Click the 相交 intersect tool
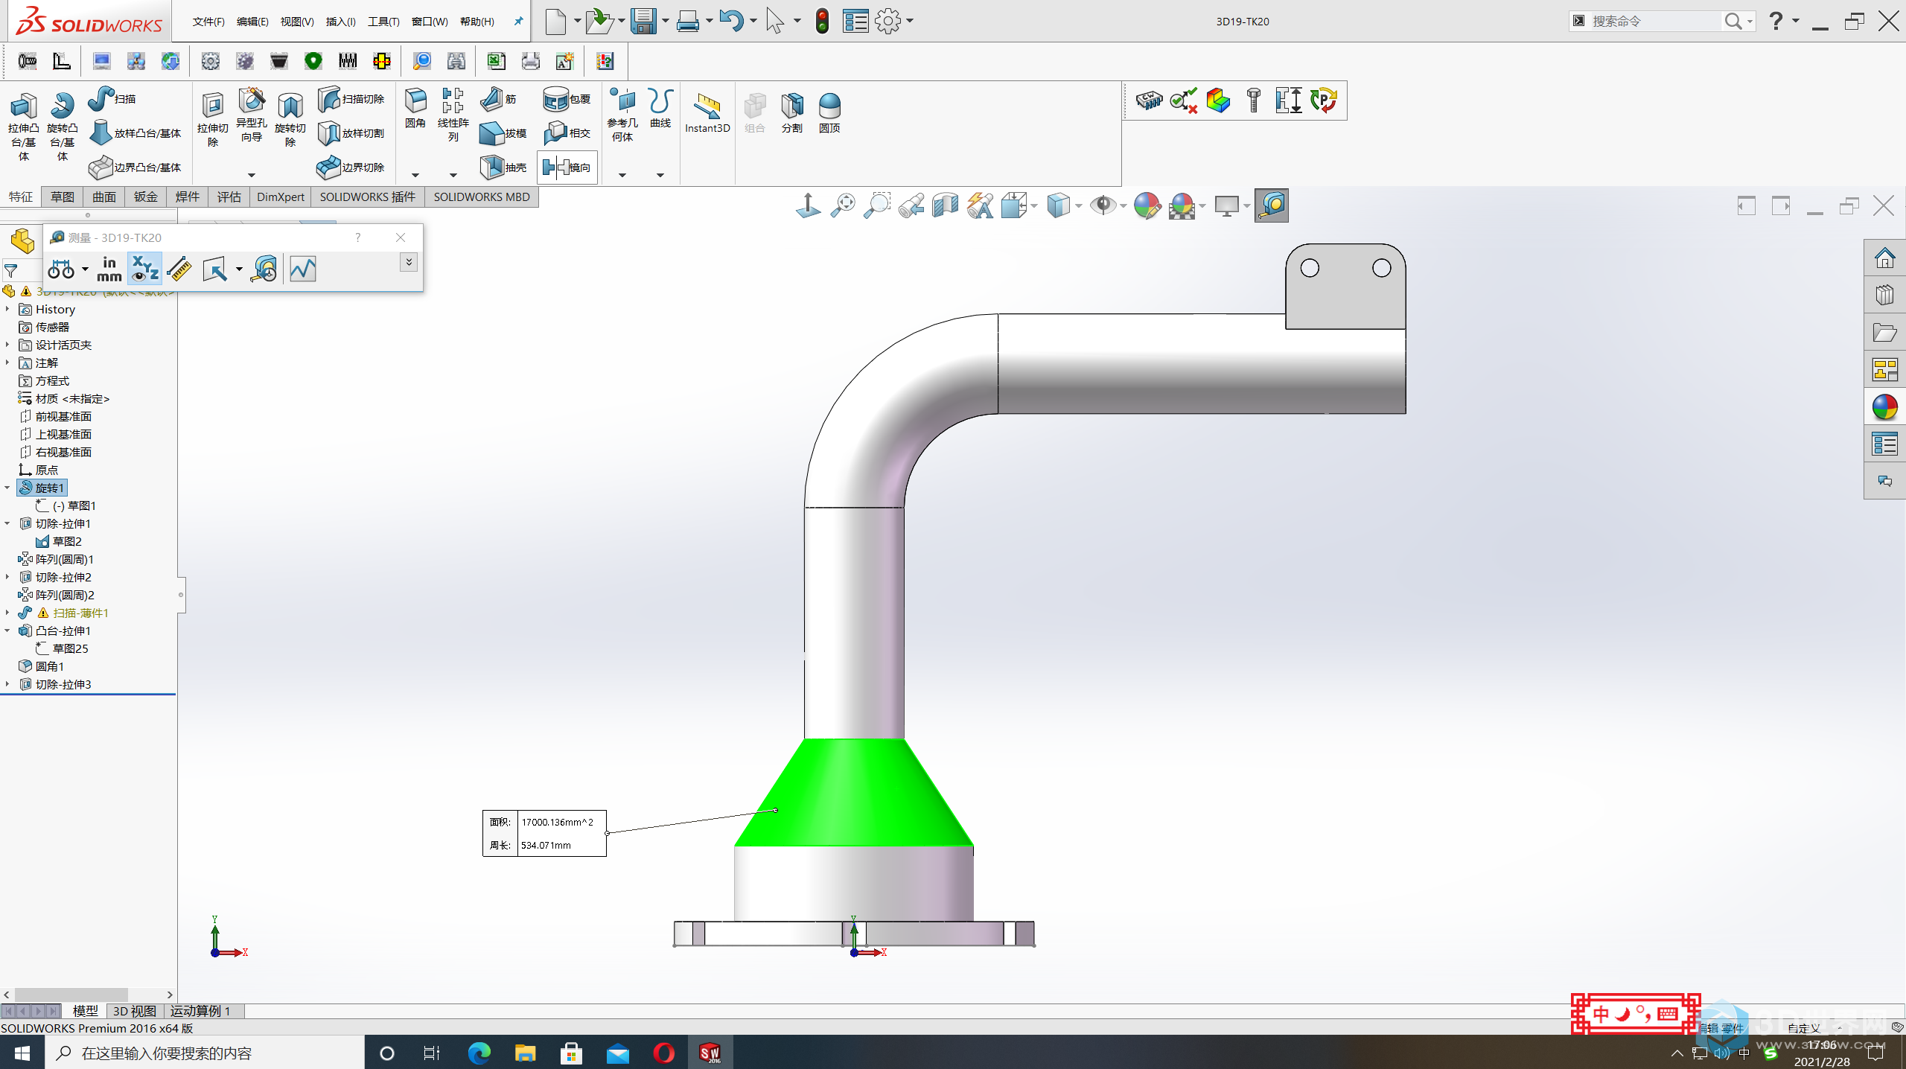This screenshot has width=1906, height=1069. tap(567, 133)
